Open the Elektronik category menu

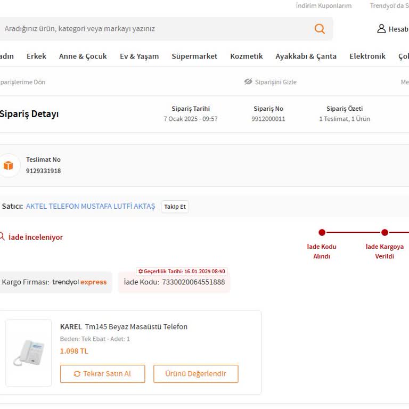(367, 56)
